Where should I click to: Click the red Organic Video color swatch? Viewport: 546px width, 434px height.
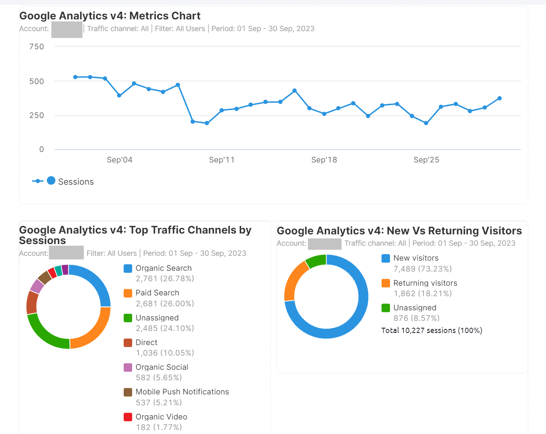[x=127, y=417]
